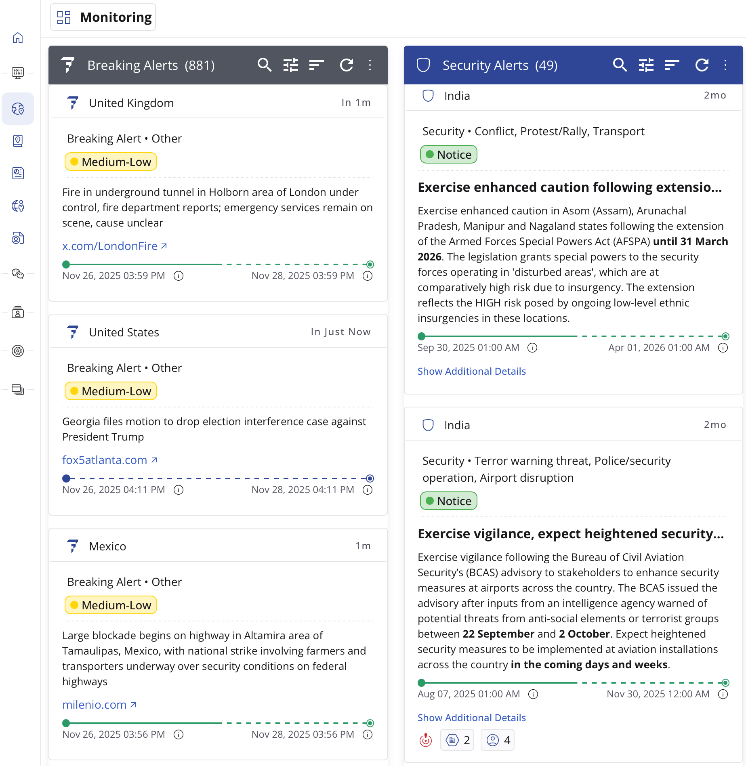Sort the Security Alerts list

tap(672, 65)
